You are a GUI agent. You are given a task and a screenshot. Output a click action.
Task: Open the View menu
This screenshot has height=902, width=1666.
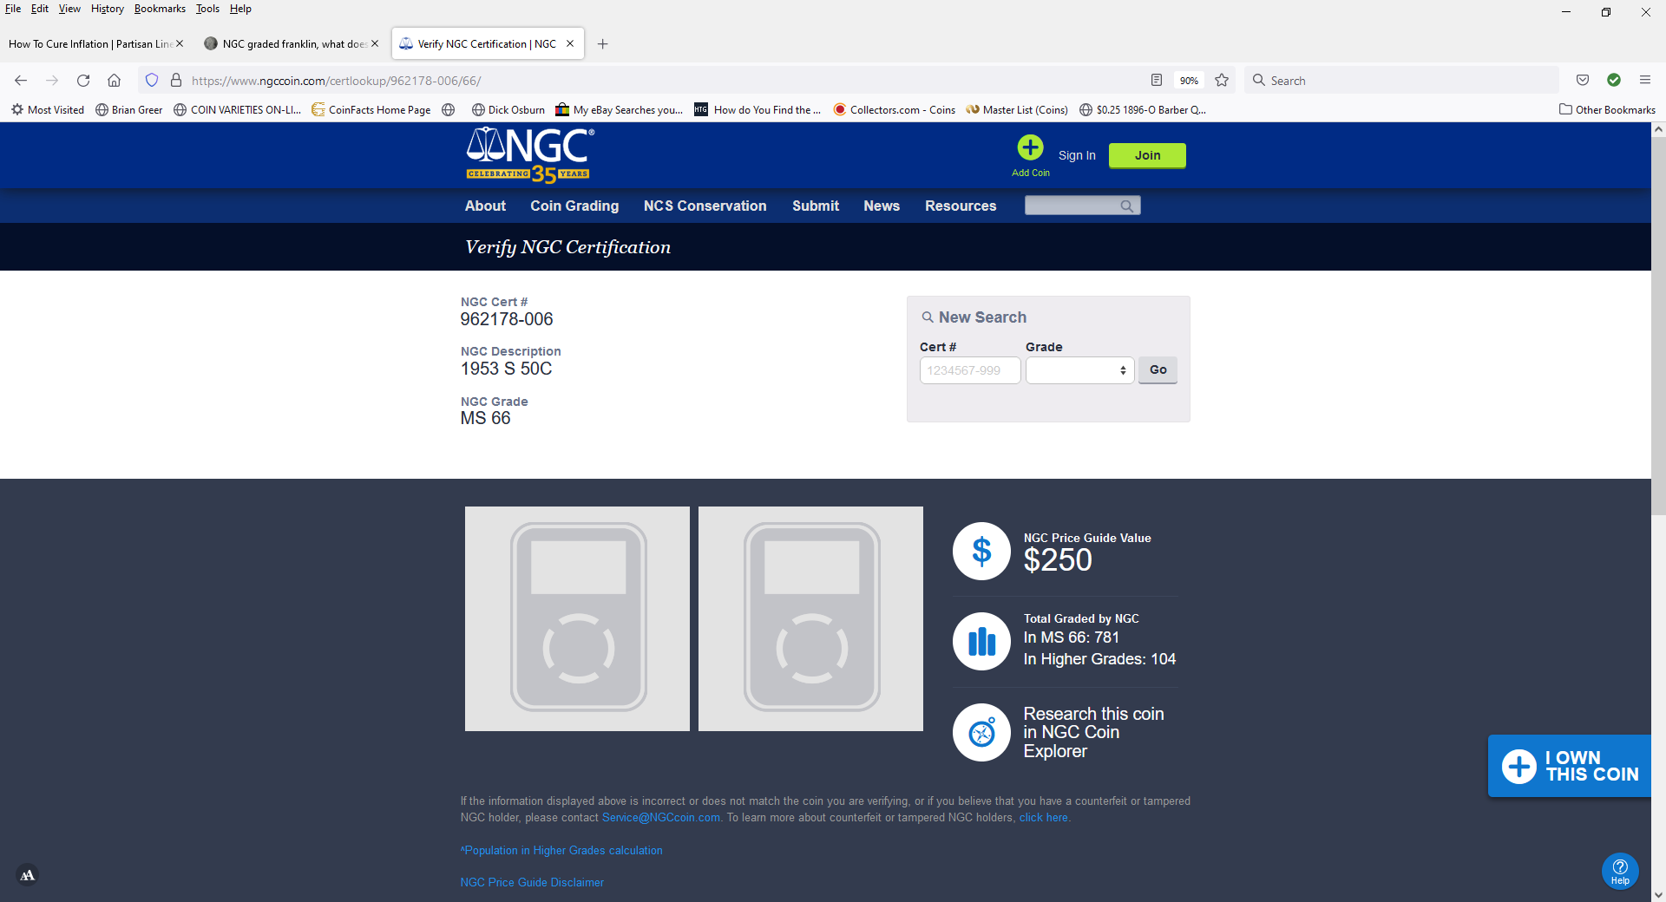point(69,9)
